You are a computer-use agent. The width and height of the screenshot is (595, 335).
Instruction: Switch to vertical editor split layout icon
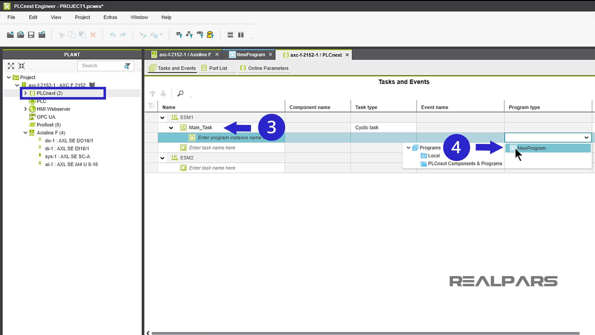point(241,35)
